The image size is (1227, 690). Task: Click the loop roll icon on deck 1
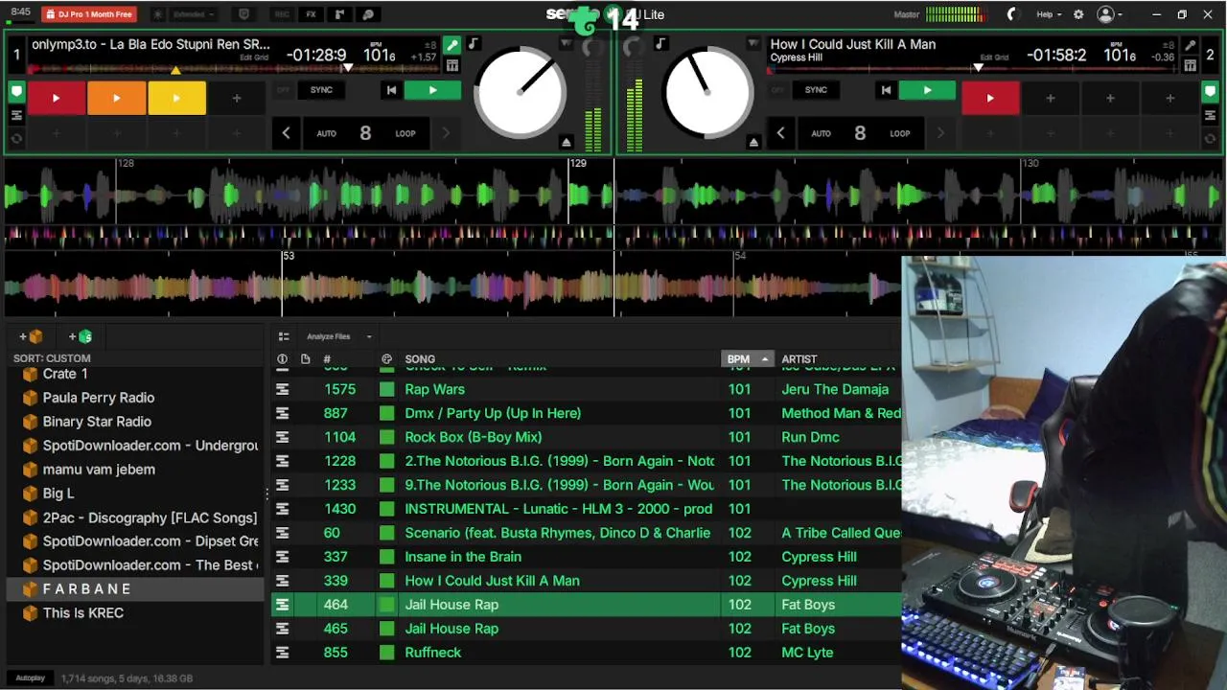(x=16, y=138)
